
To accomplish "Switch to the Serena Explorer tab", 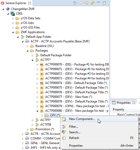I will click(16, 3).
